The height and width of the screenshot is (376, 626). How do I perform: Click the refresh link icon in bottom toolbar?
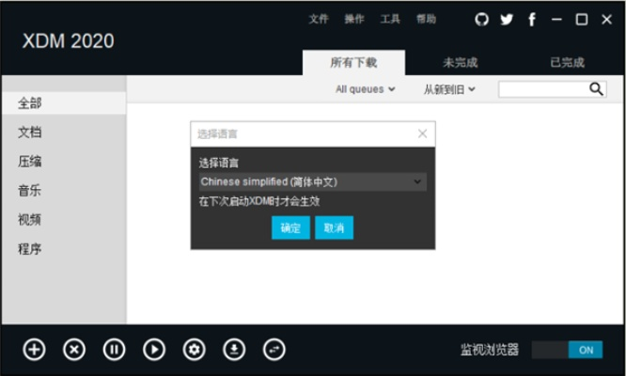[x=274, y=350]
